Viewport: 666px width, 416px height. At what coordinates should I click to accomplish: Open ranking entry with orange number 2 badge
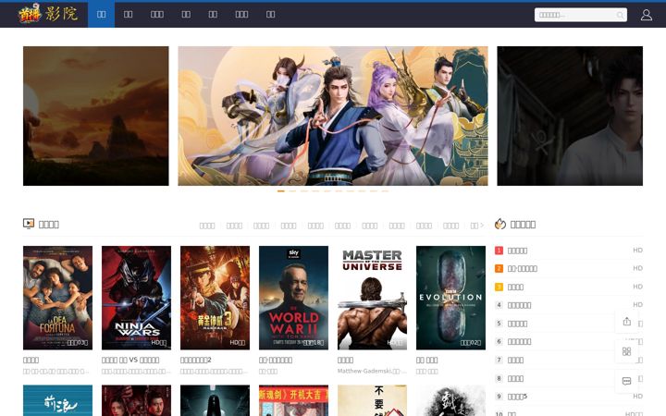[x=569, y=269]
